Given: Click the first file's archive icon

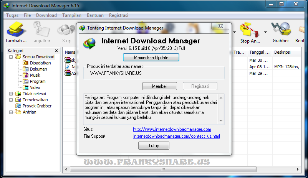Looking at the screenshot, I should pyautogui.click(x=67, y=60).
